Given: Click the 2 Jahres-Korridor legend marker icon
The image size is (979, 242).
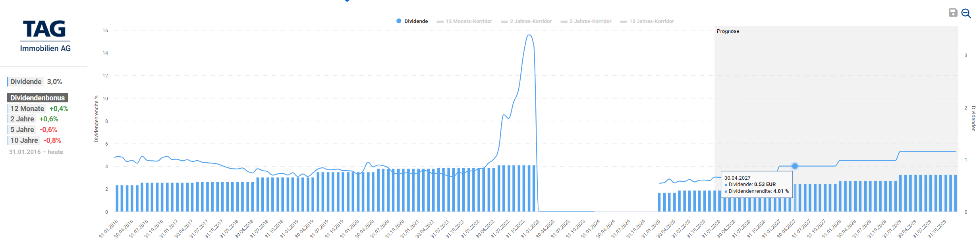Looking at the screenshot, I should 504,21.
